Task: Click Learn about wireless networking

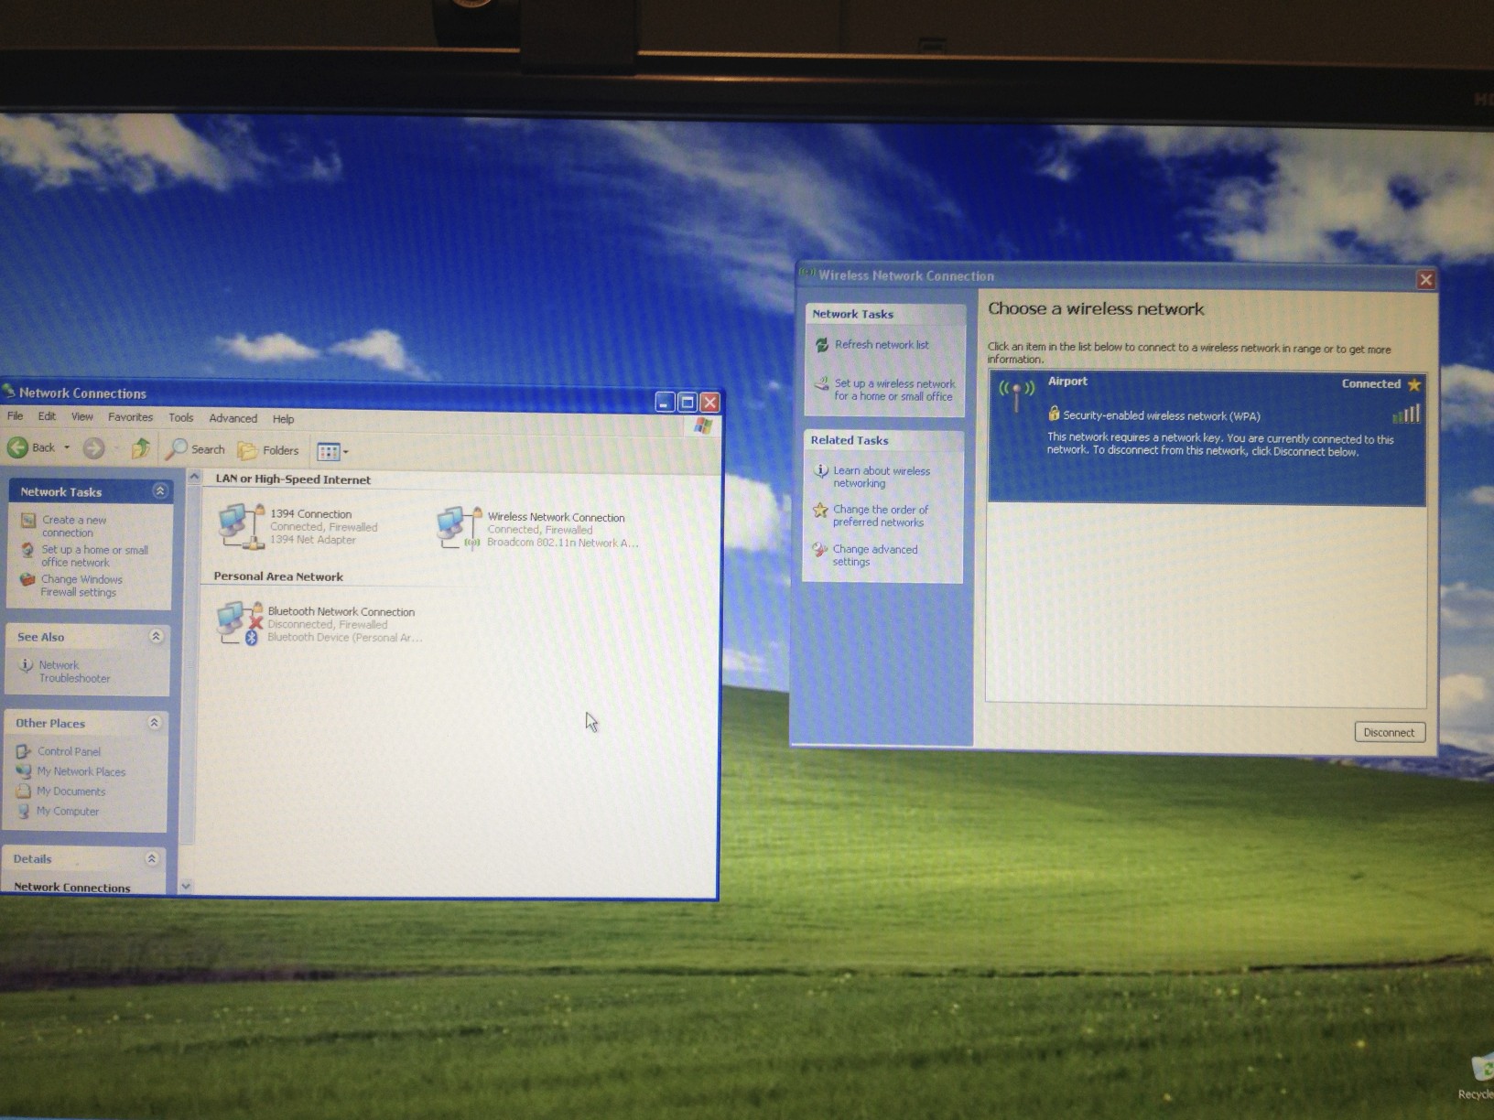Action: point(882,477)
